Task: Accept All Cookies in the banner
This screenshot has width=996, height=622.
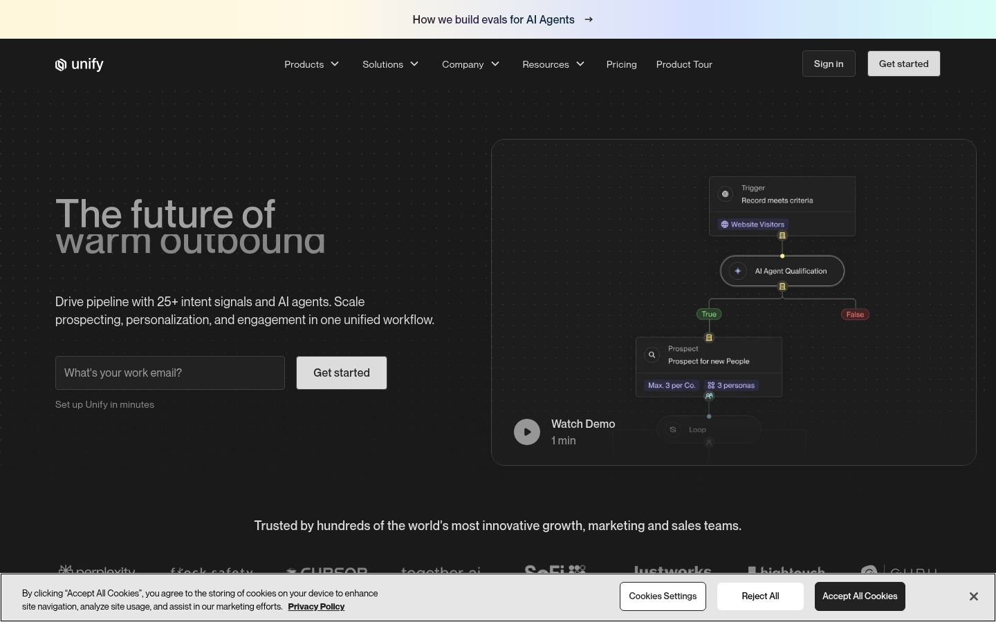Action: pyautogui.click(x=860, y=596)
